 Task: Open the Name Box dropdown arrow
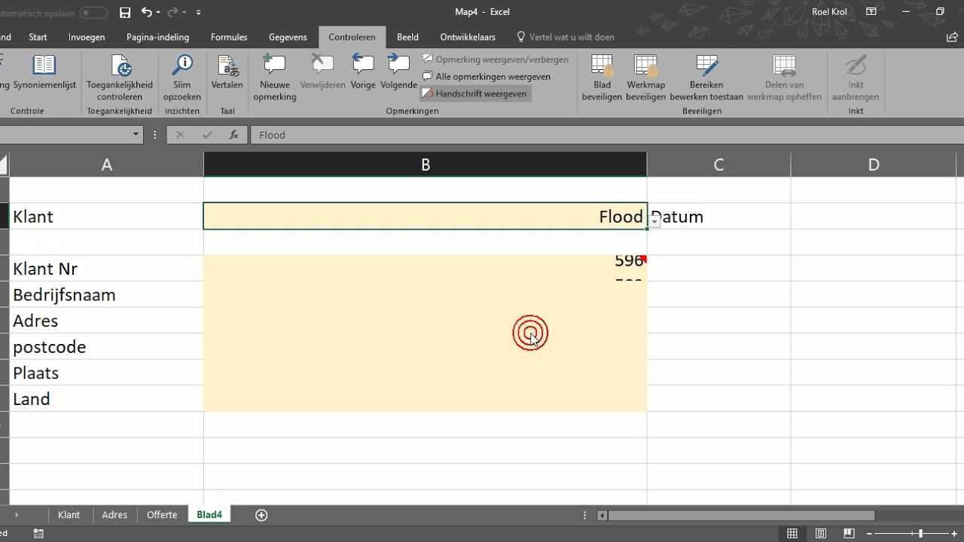(136, 135)
